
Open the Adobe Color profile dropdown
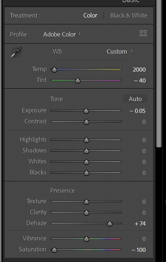62,34
